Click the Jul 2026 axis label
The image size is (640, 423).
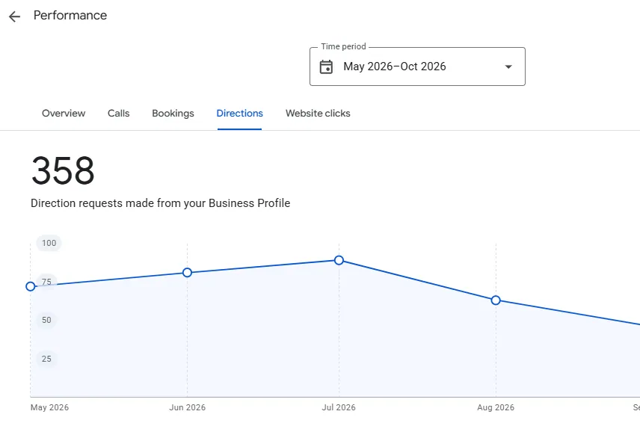(339, 407)
